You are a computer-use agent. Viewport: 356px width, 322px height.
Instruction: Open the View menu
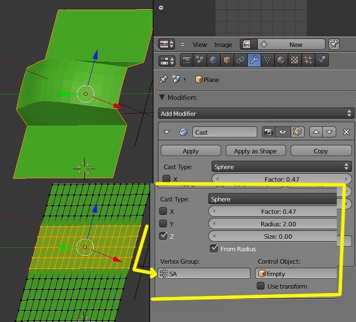[x=200, y=45]
